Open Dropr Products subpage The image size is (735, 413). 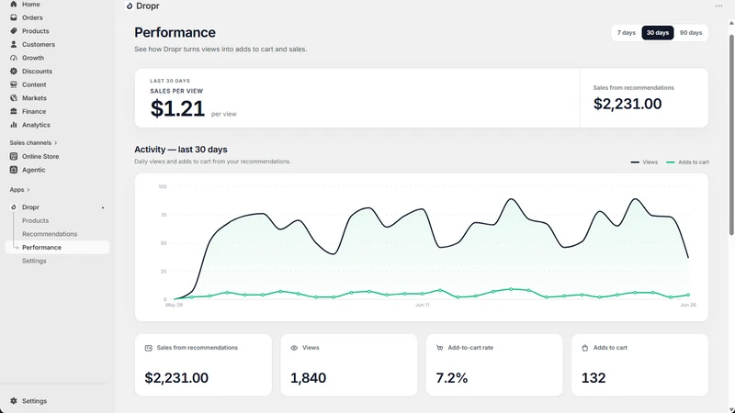[x=35, y=220]
